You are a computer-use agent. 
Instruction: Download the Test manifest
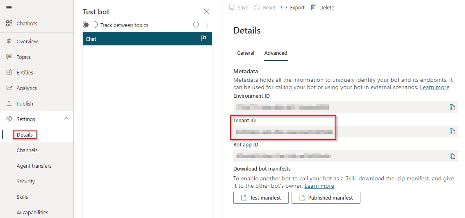coord(261,198)
